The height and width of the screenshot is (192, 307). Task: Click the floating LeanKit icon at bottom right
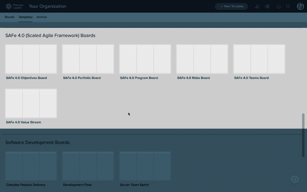pos(295,180)
